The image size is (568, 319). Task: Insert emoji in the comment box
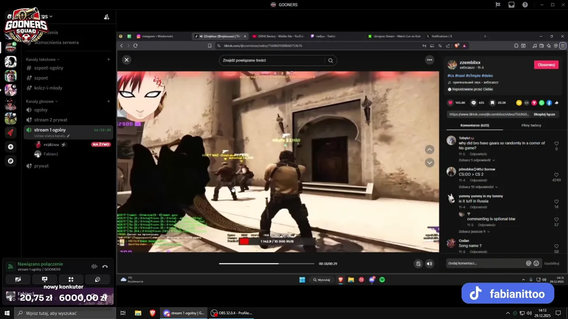click(x=536, y=263)
